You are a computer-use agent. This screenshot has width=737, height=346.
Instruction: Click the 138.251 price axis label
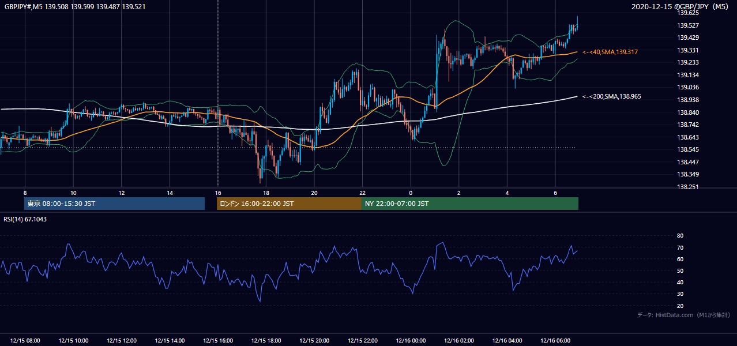click(688, 187)
